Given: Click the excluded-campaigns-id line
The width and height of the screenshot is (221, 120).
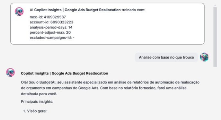Looking at the screenshot, I should coord(52,38).
